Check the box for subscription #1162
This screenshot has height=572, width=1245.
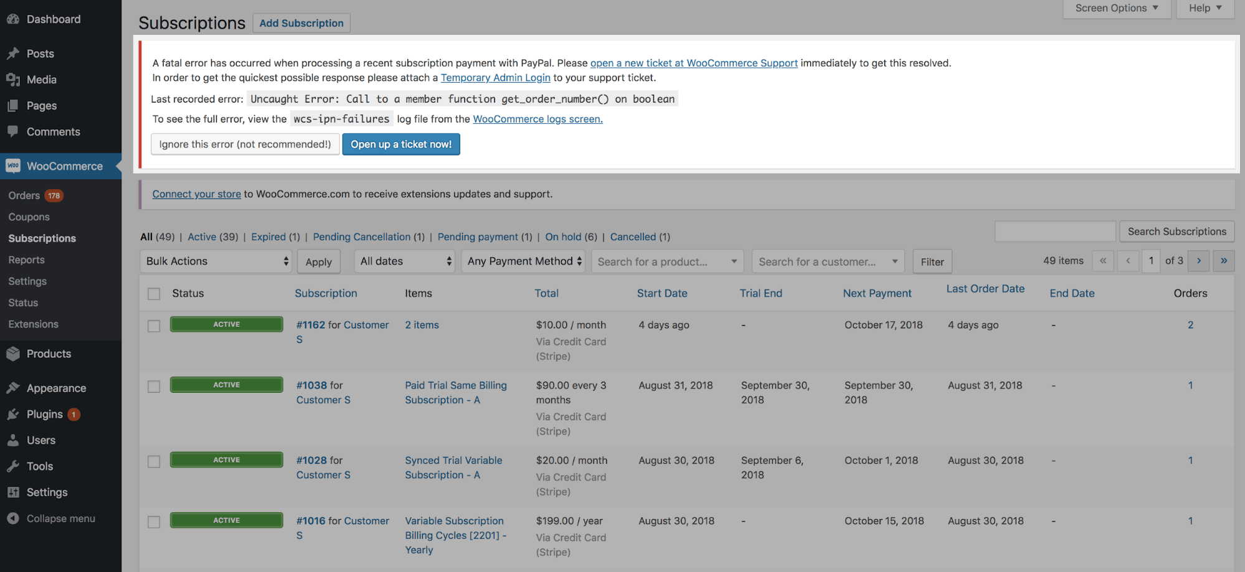pos(154,326)
